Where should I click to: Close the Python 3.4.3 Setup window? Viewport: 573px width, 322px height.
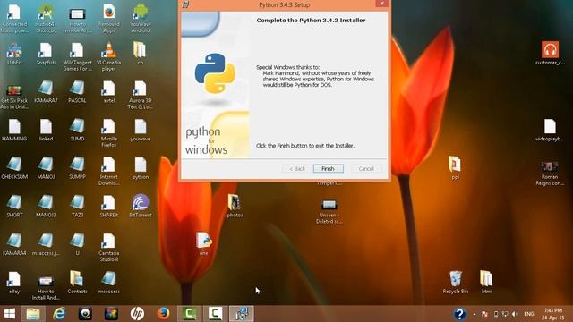coord(382,4)
